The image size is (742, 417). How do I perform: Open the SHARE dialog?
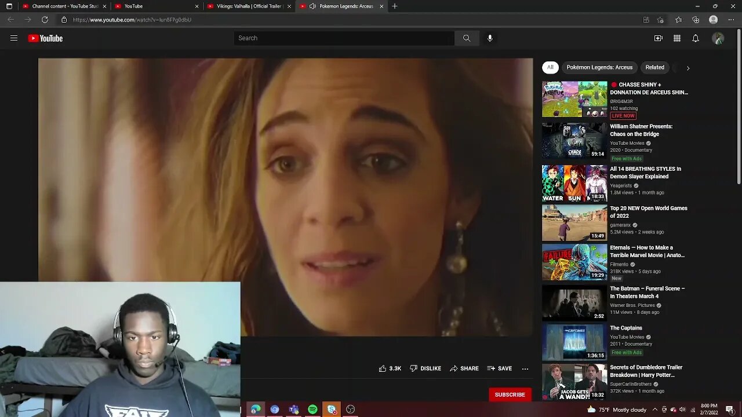click(464, 368)
